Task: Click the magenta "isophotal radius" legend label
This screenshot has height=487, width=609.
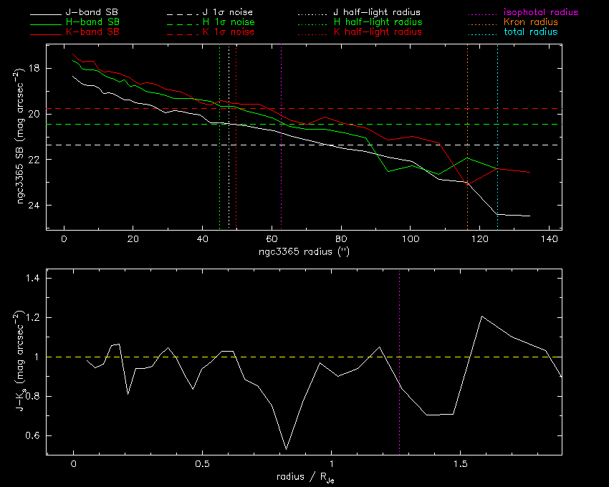Action: tap(541, 13)
